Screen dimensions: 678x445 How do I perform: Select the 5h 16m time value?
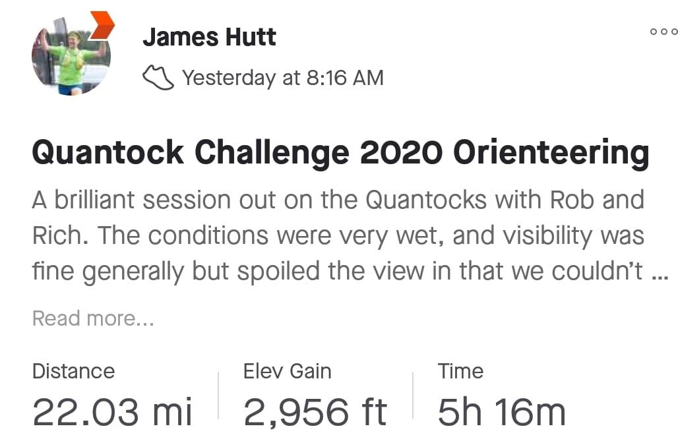pos(502,412)
